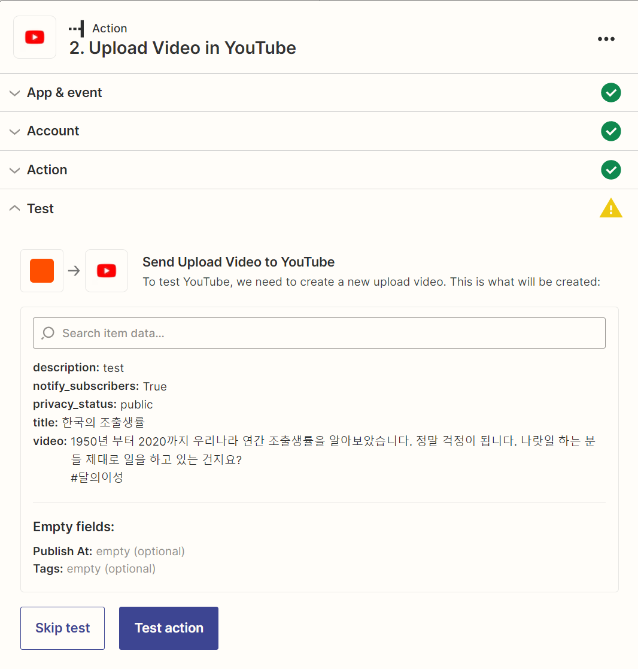Click the action step type icon
Viewport: 638px width, 669px height.
(77, 29)
